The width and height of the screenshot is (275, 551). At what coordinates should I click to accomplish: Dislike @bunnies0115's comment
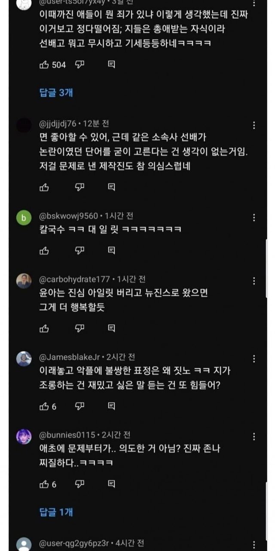79,484
